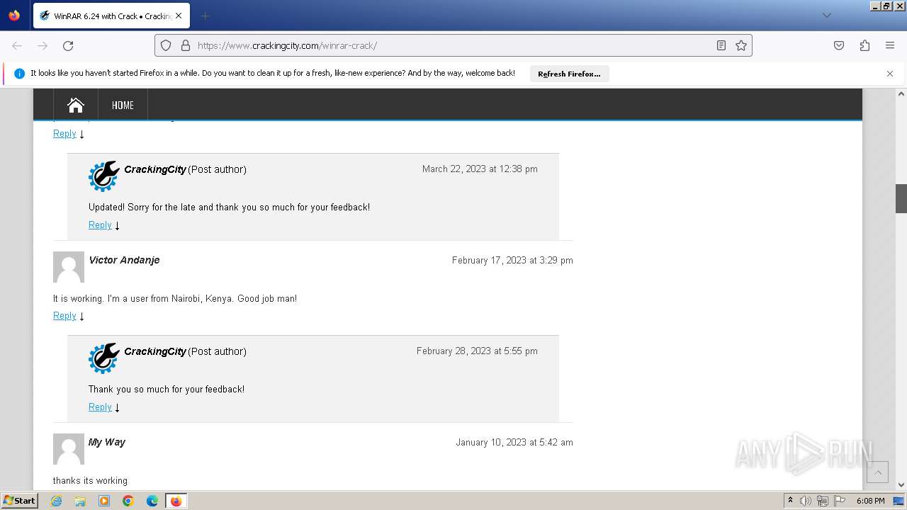Click CrackingCity author name on February 28 comment
Viewport: 907px width, 510px height.
[155, 351]
